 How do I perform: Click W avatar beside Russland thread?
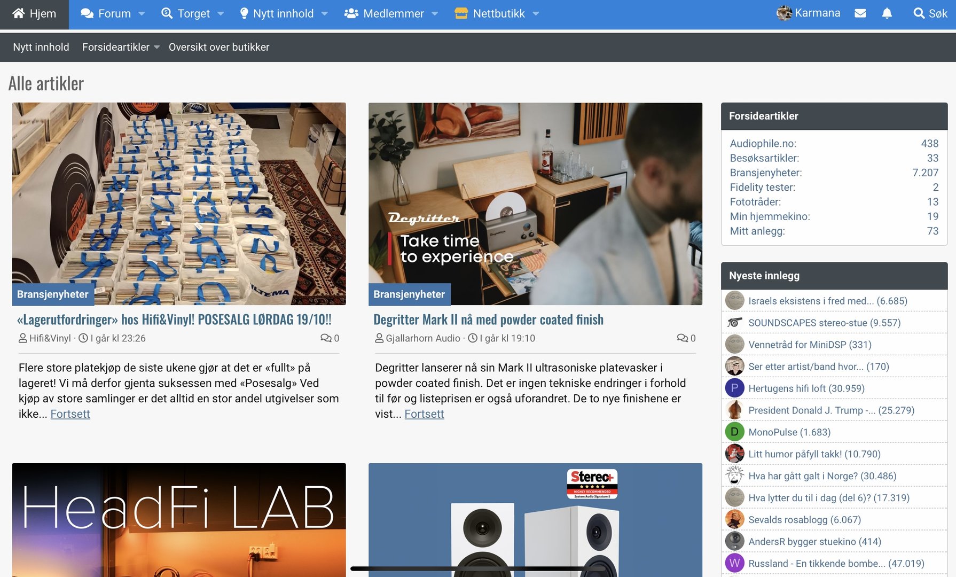[735, 563]
